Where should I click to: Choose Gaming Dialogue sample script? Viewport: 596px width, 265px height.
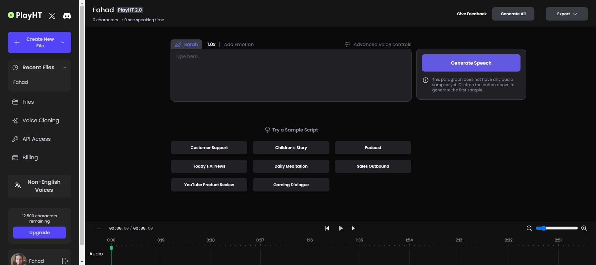(x=291, y=185)
